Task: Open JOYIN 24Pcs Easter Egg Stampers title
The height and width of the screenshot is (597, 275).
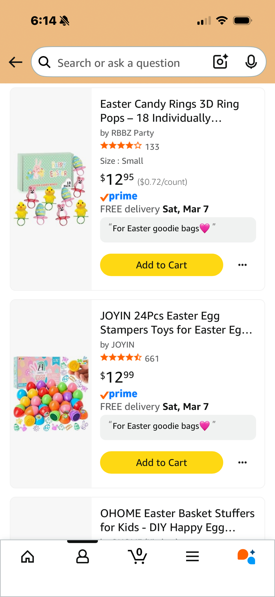Action: coord(176,323)
